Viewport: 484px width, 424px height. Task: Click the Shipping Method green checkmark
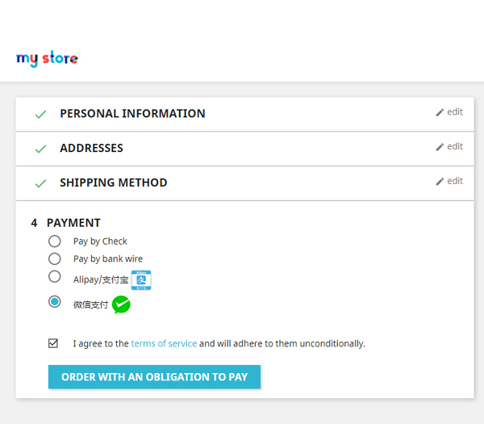point(40,184)
